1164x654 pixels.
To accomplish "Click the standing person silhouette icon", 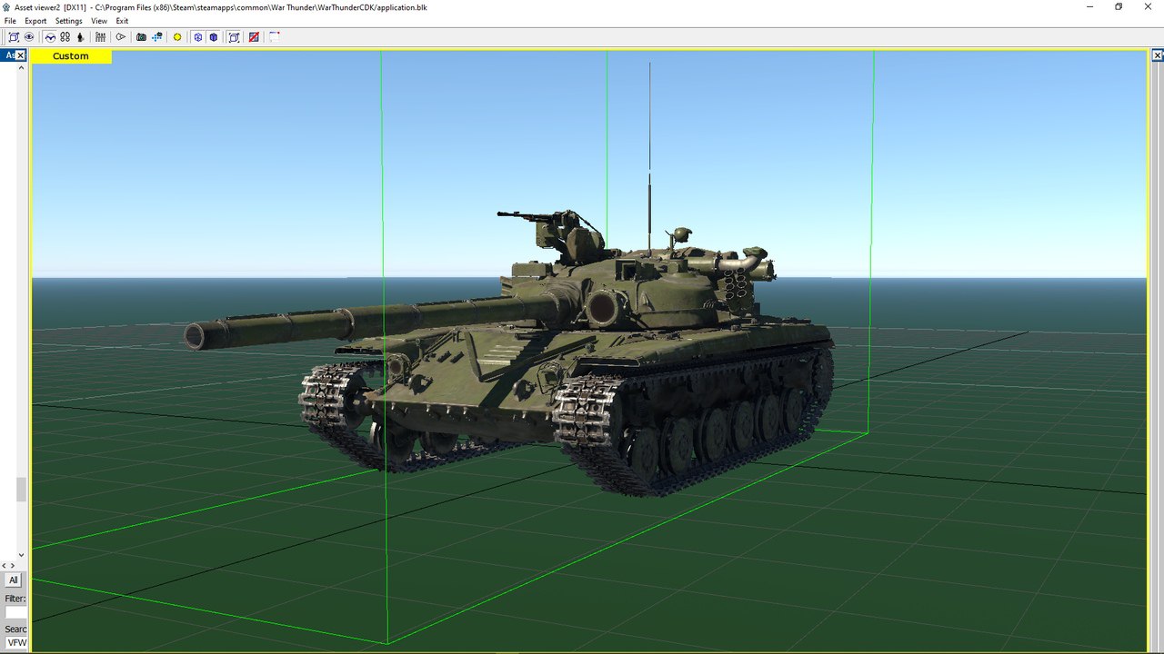I will pyautogui.click(x=80, y=37).
